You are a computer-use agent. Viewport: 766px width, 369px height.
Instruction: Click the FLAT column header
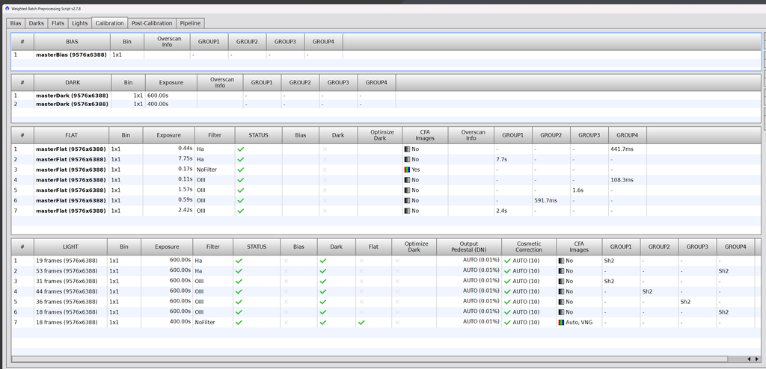coord(71,135)
